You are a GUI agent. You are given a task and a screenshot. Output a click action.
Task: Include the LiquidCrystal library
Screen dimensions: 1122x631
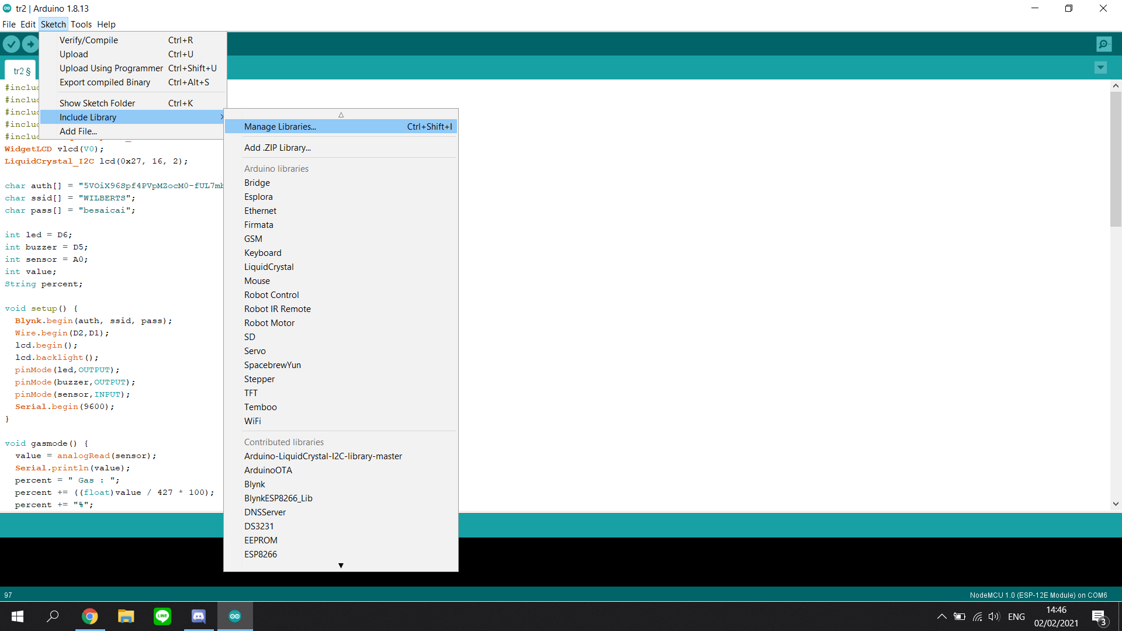269,267
